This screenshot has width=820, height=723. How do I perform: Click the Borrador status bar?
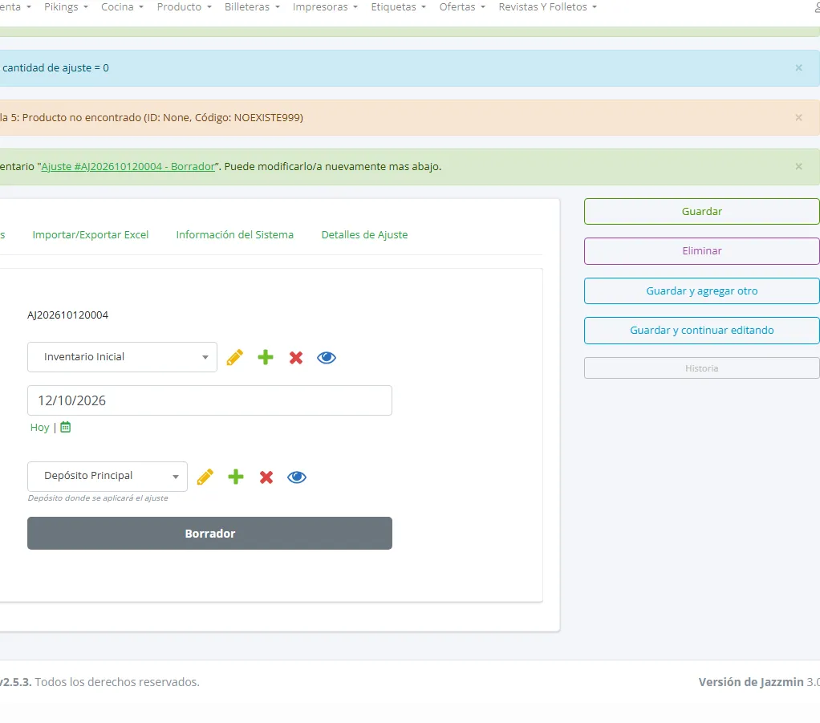(209, 533)
